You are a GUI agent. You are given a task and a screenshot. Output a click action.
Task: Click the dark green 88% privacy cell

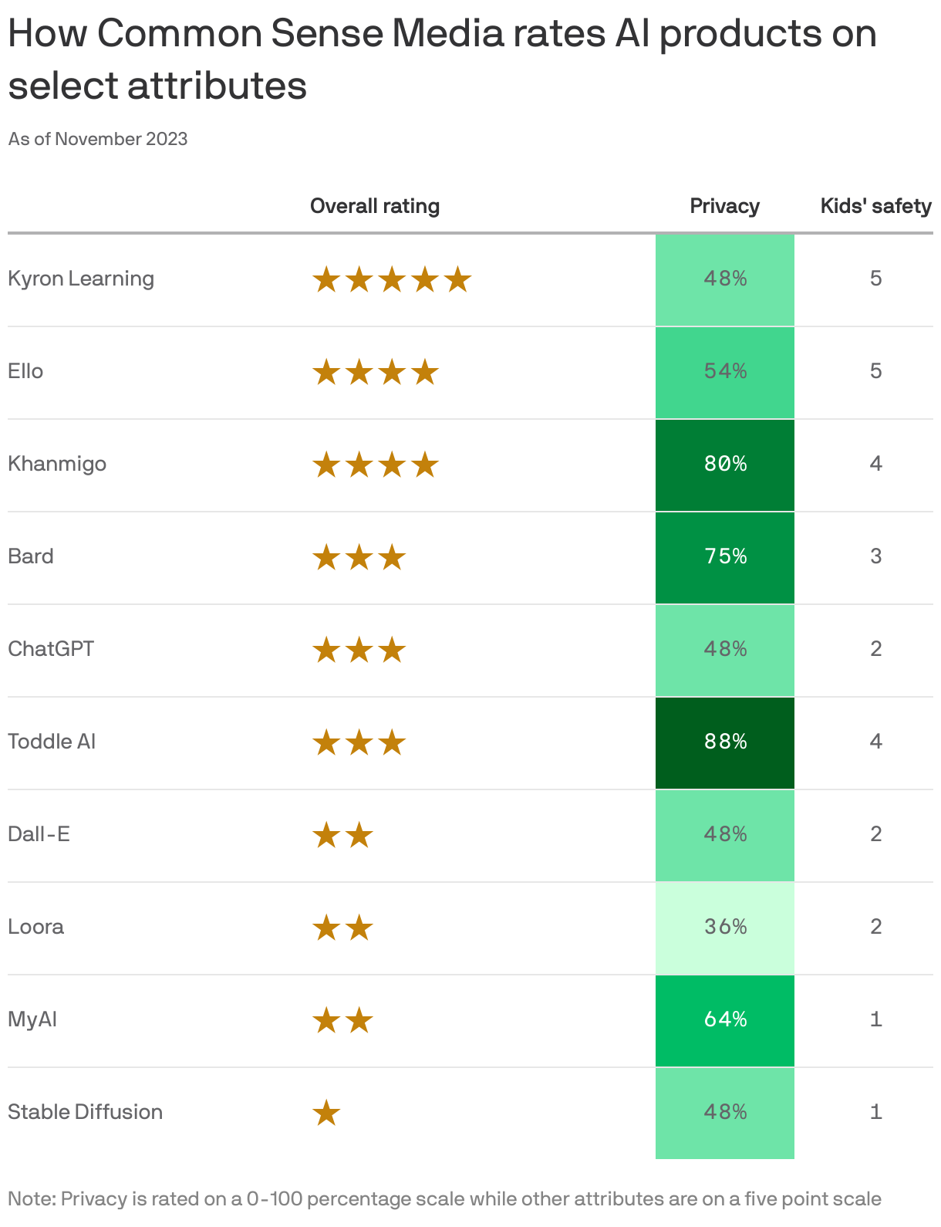(x=725, y=743)
